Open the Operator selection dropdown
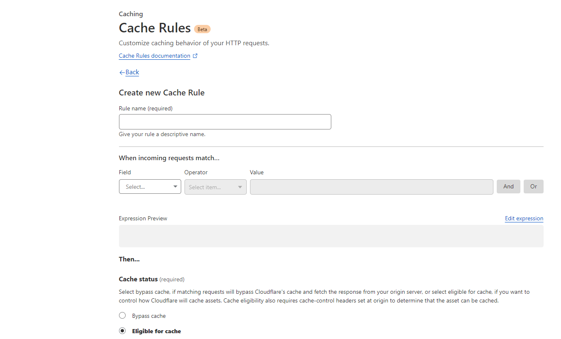The width and height of the screenshot is (561, 339). point(215,186)
